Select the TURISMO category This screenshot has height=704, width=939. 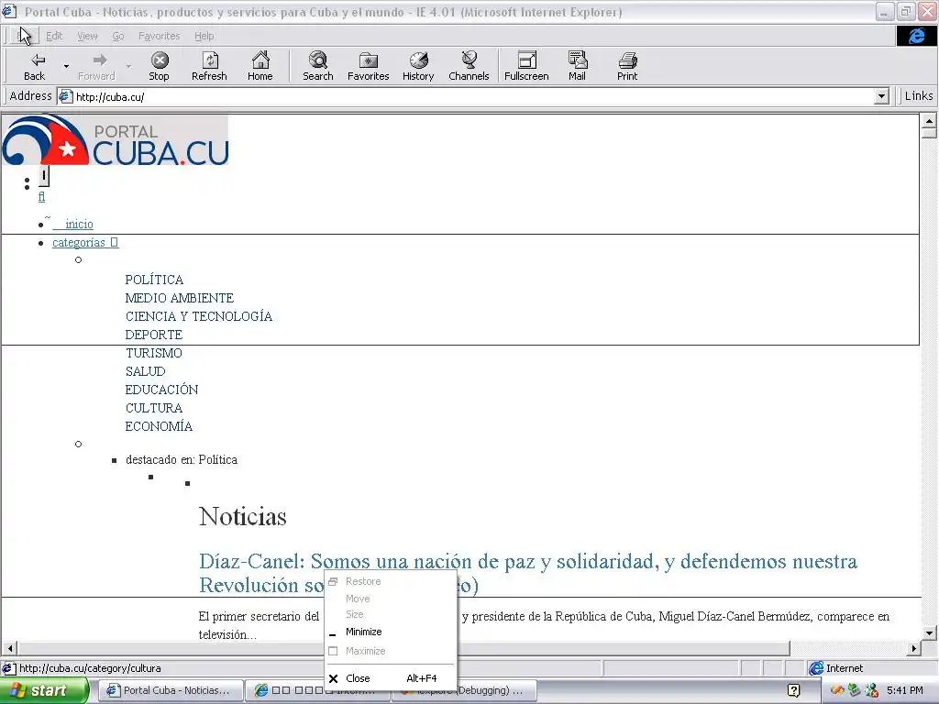click(x=153, y=353)
